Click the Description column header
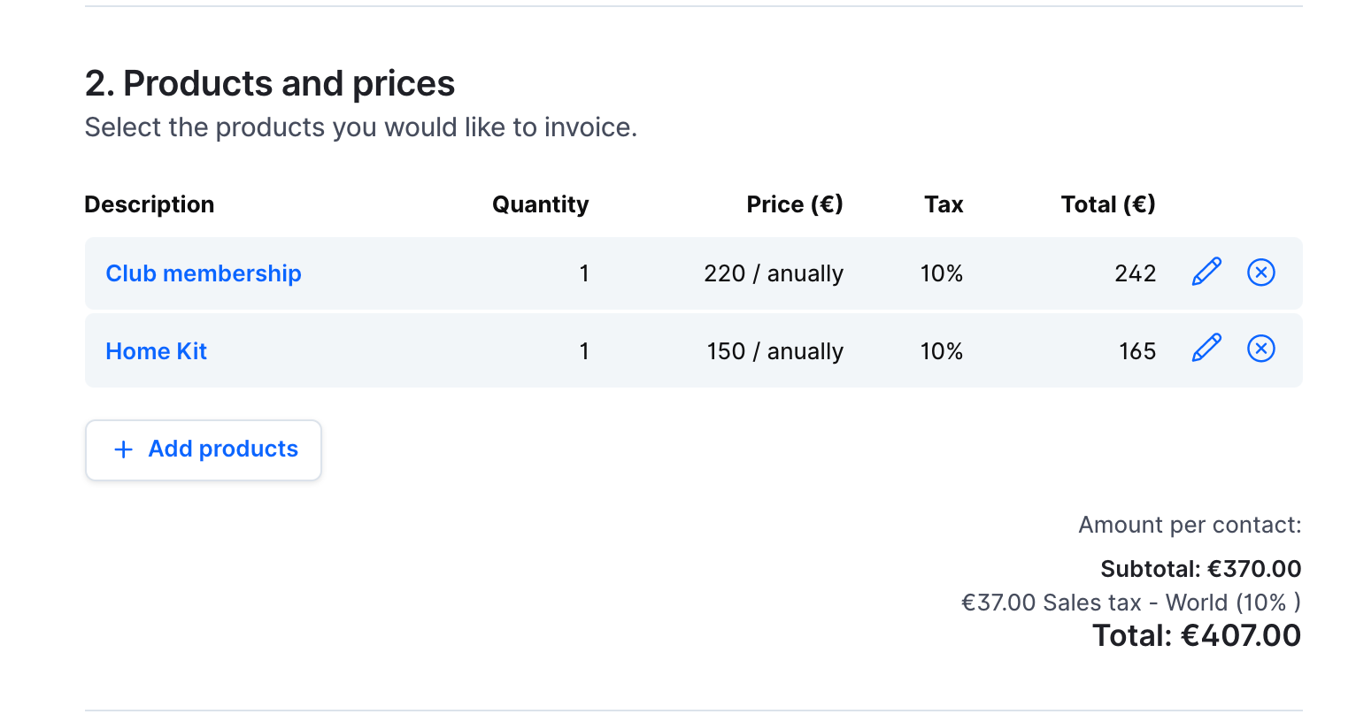Image resolution: width=1356 pixels, height=722 pixels. click(149, 204)
